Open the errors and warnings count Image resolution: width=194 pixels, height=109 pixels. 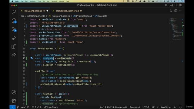click(37, 107)
